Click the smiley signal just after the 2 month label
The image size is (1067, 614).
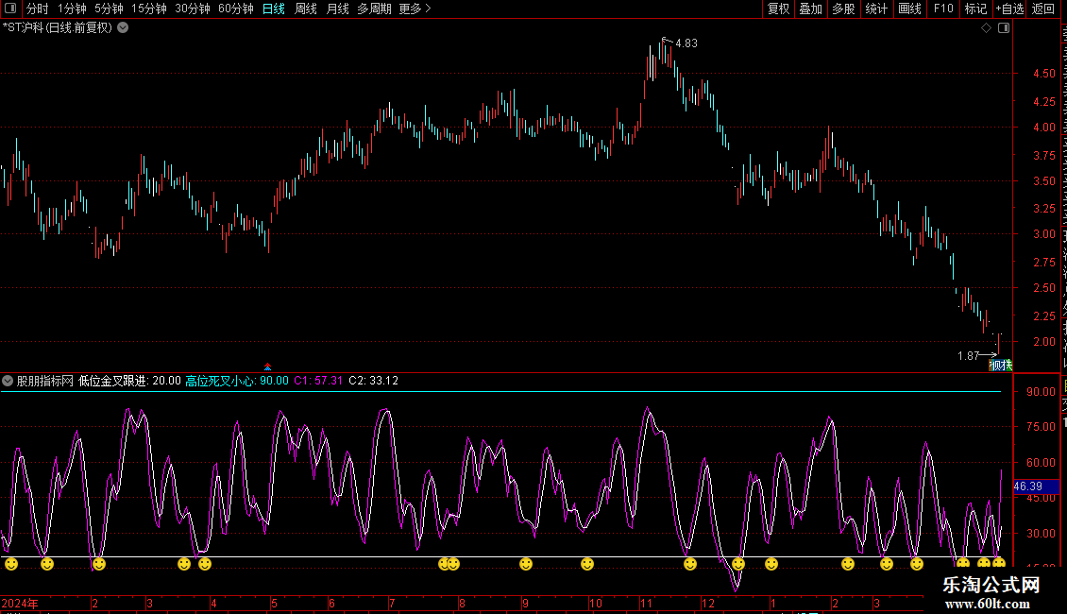99,564
